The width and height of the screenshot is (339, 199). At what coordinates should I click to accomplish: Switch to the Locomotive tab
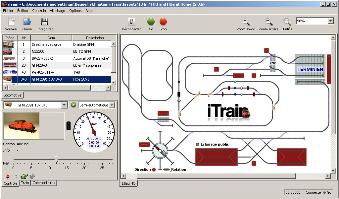click(12, 95)
